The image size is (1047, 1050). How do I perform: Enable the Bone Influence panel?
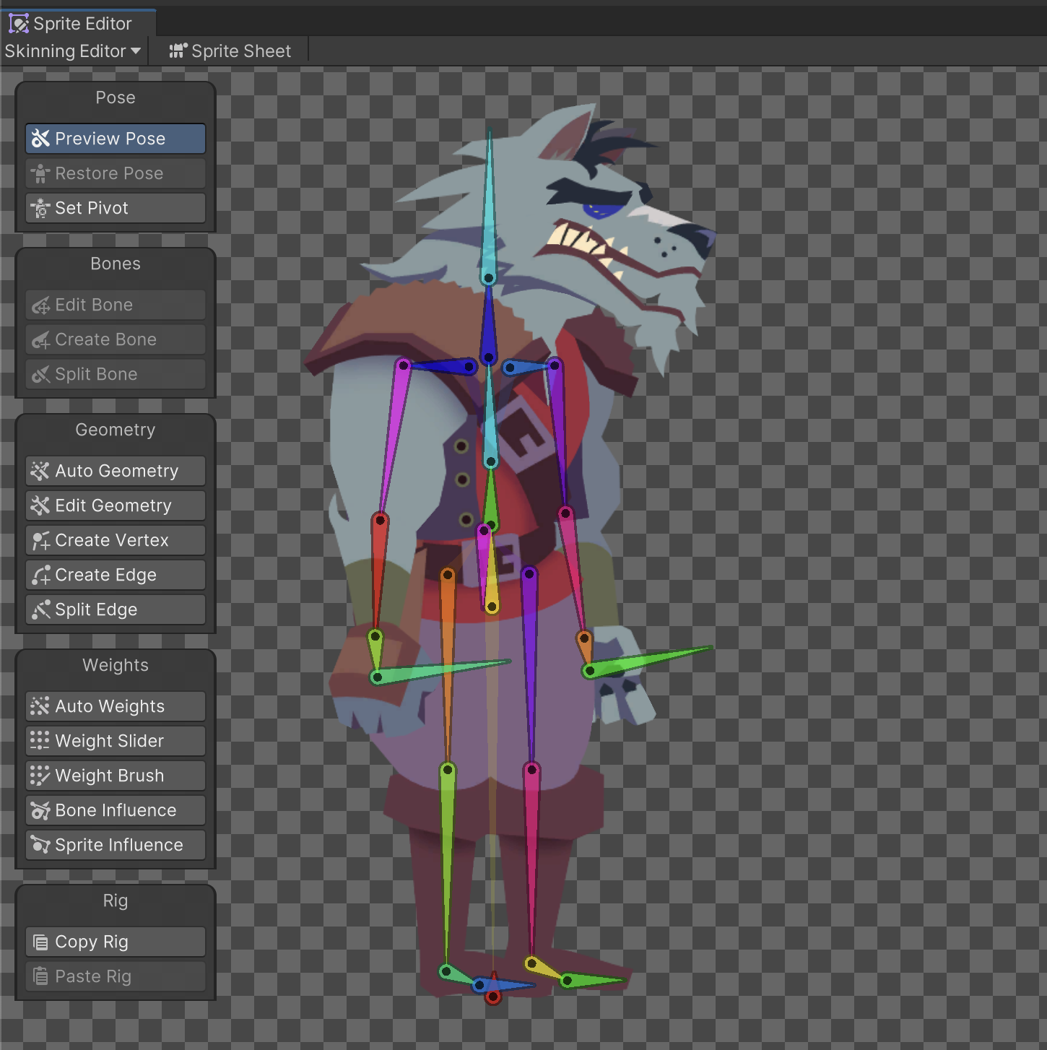[x=115, y=810]
